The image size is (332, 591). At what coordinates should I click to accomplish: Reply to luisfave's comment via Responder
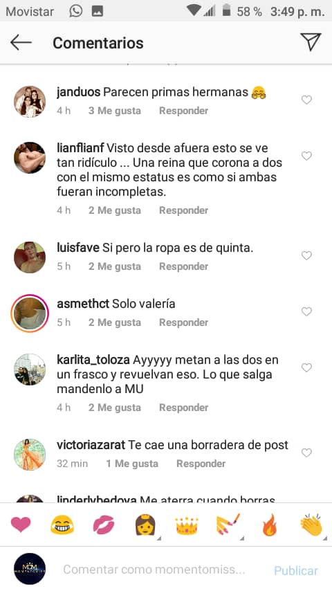pos(183,266)
